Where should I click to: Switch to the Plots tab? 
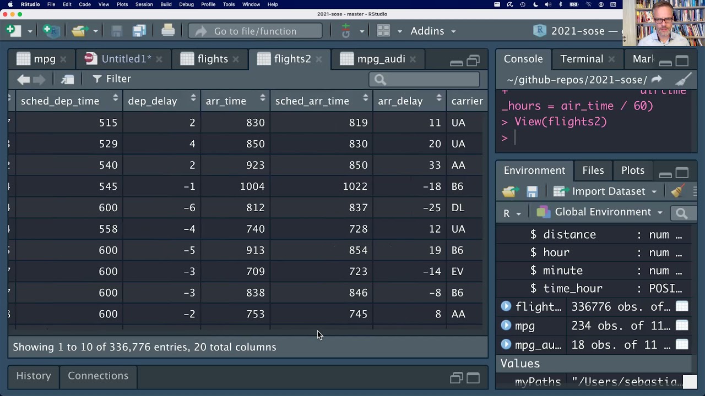[633, 170]
